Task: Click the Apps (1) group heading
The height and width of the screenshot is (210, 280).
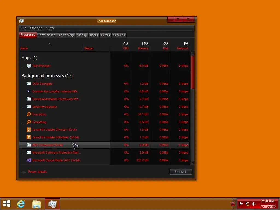Action: click(30, 58)
